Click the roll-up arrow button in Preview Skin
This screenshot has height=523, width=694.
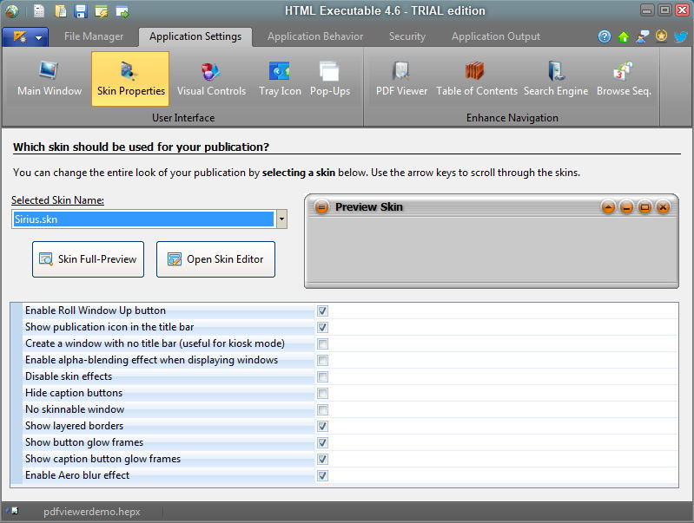[609, 207]
